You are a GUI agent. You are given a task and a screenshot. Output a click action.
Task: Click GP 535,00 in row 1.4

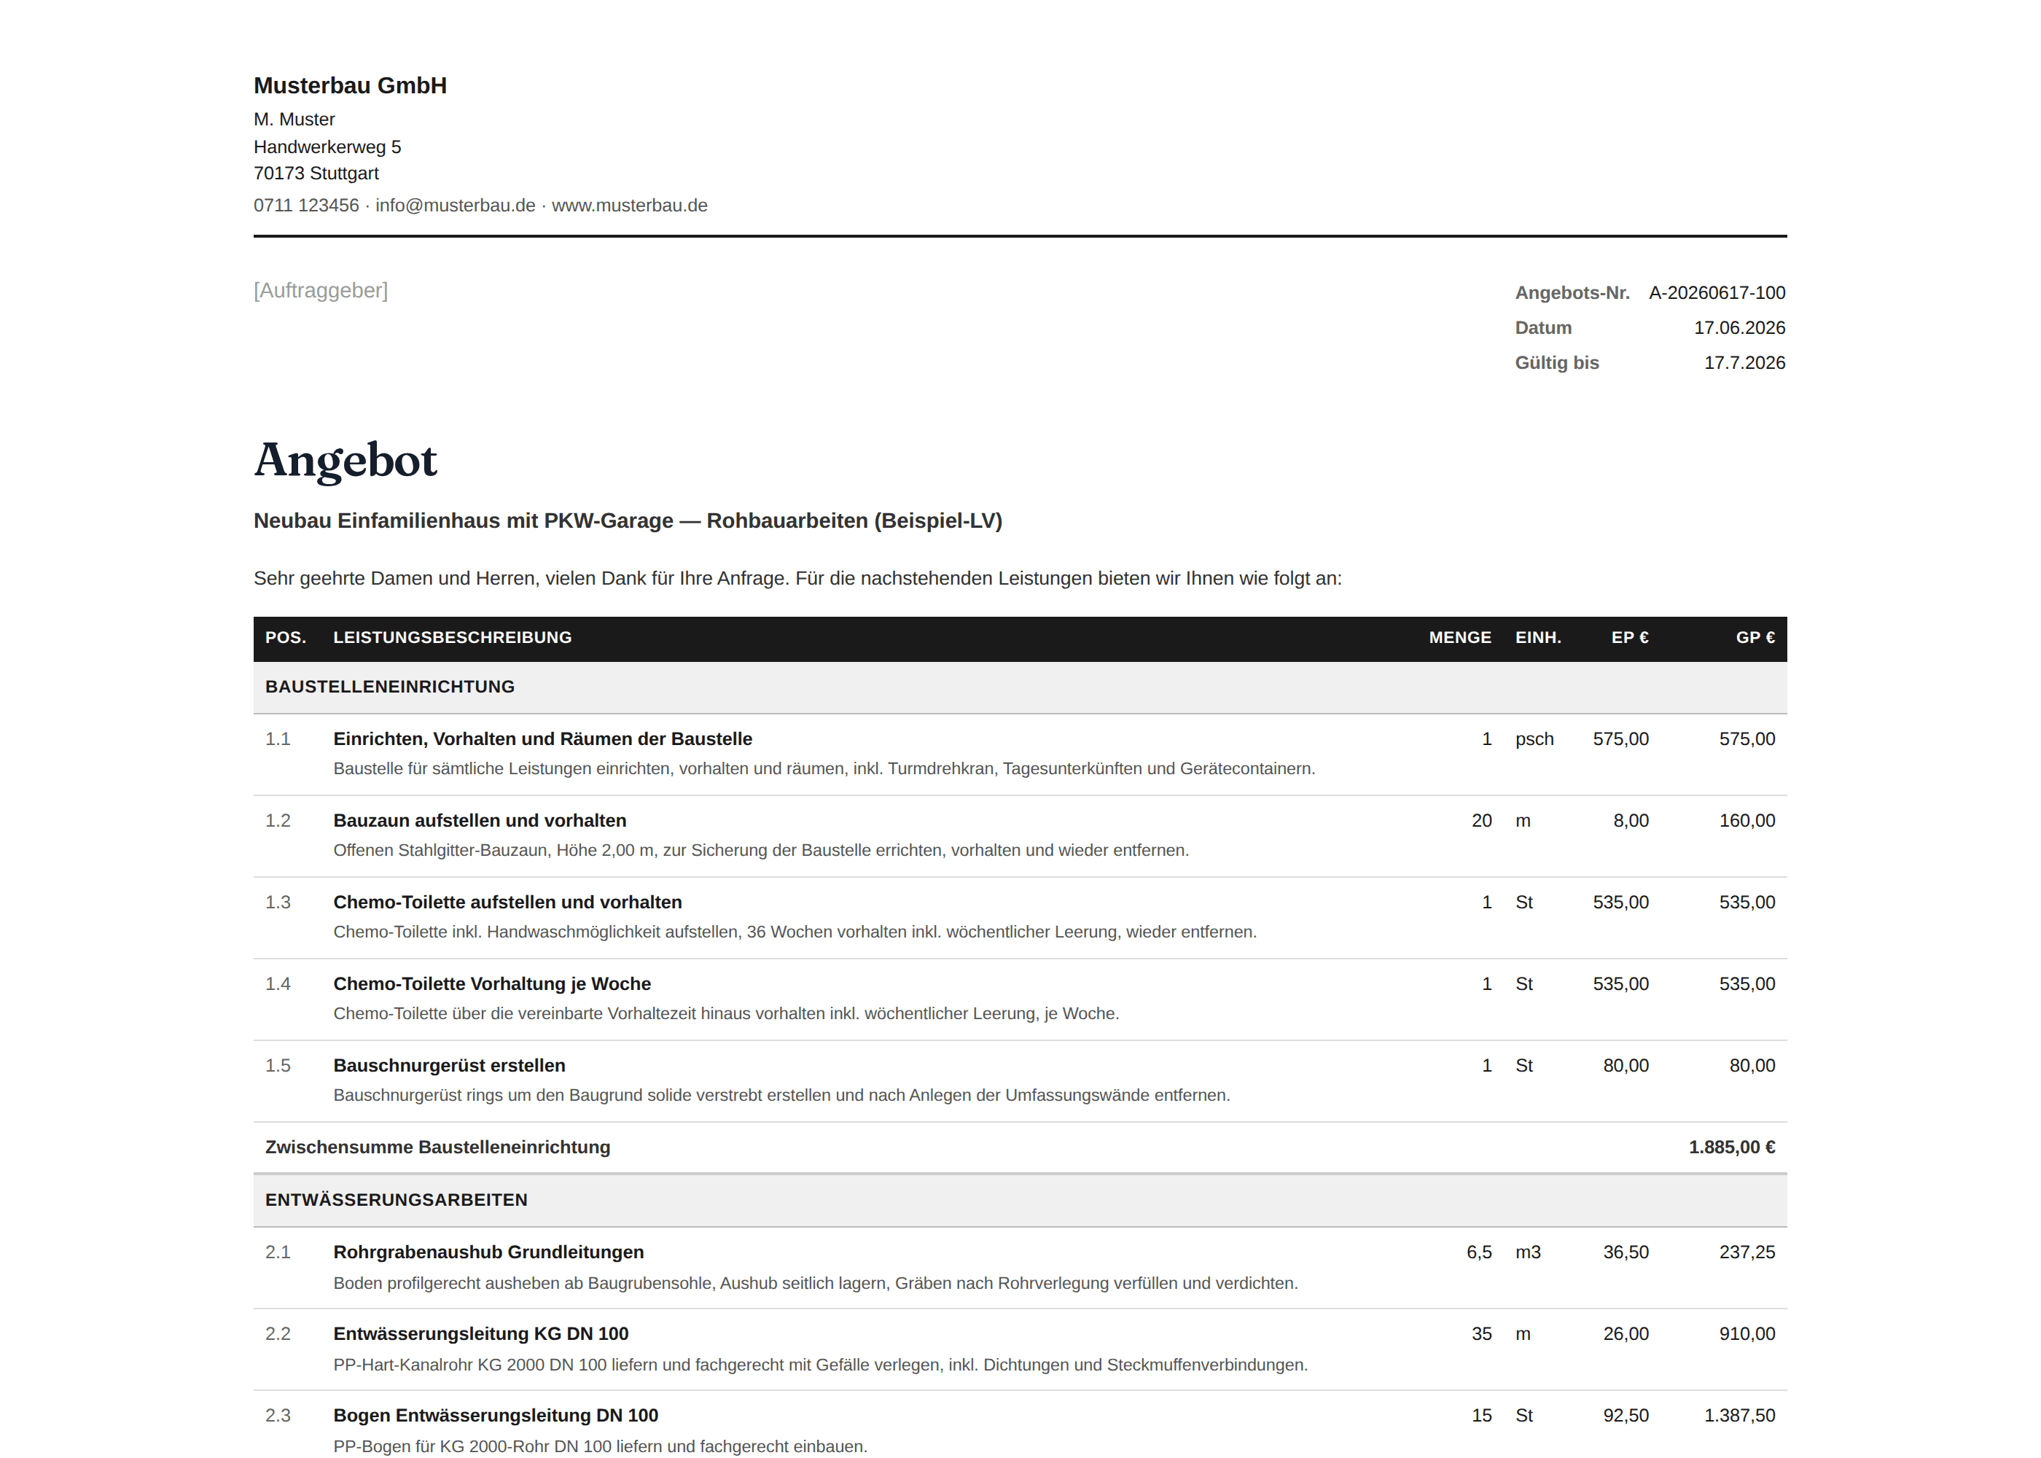(1747, 984)
